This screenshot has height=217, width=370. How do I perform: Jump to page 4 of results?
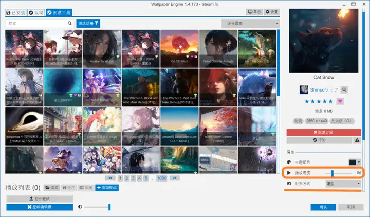[139, 178]
